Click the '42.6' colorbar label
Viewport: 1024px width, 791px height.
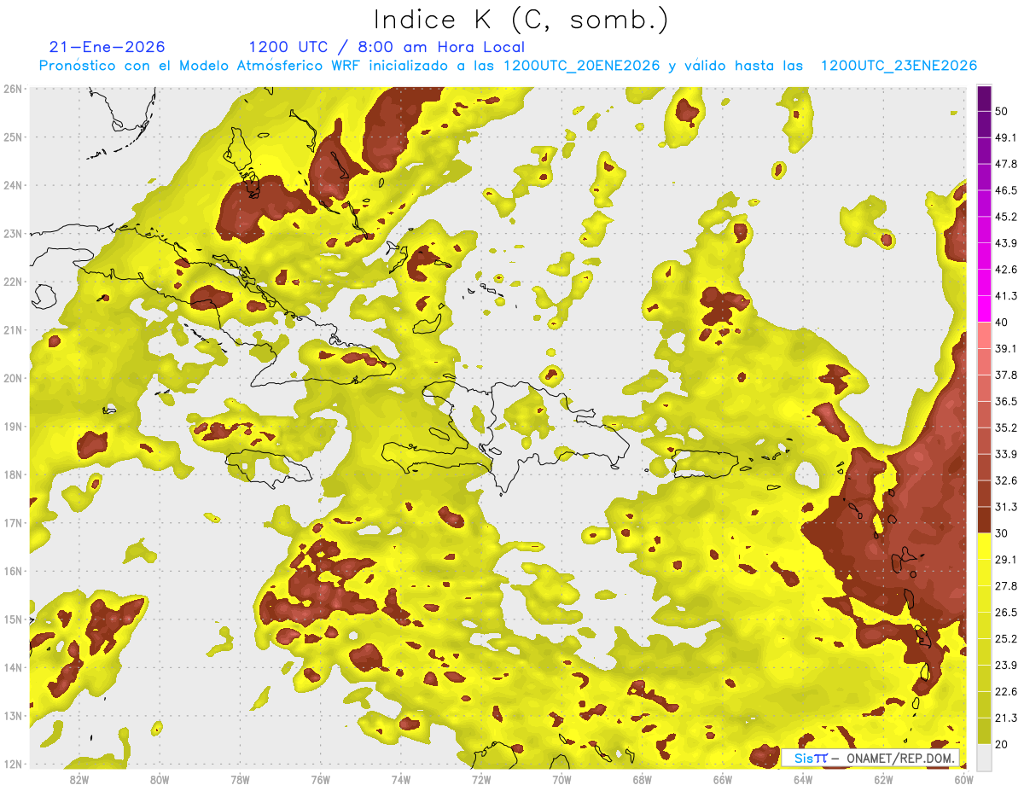pos(1007,270)
